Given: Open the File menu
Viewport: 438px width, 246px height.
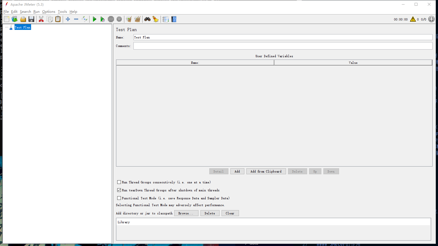Looking at the screenshot, I should tap(6, 12).
